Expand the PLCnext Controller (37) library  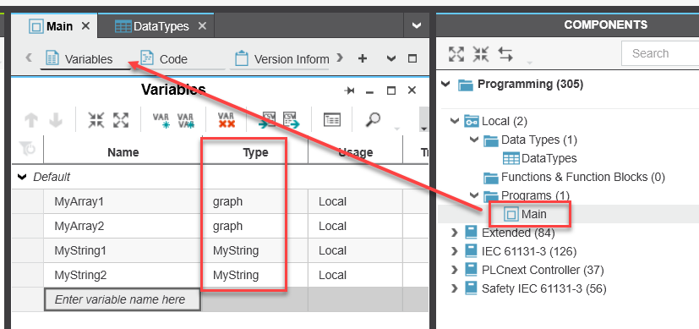point(454,270)
